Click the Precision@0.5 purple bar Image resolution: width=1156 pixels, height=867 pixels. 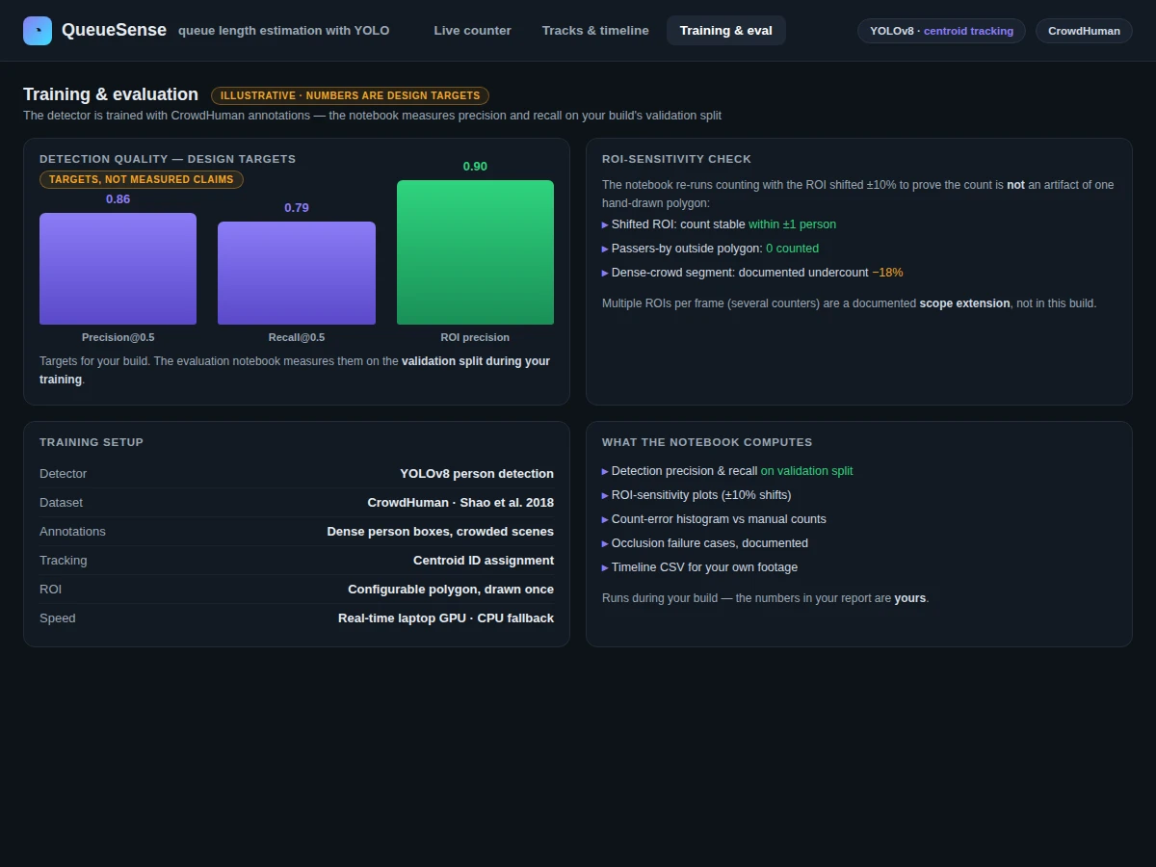118,269
